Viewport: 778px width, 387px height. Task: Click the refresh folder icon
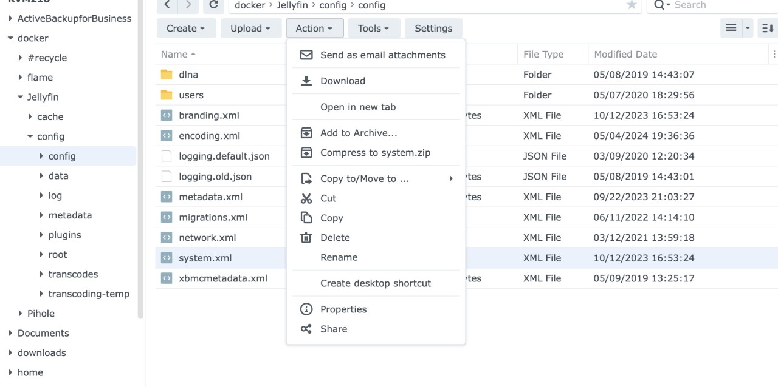[213, 5]
